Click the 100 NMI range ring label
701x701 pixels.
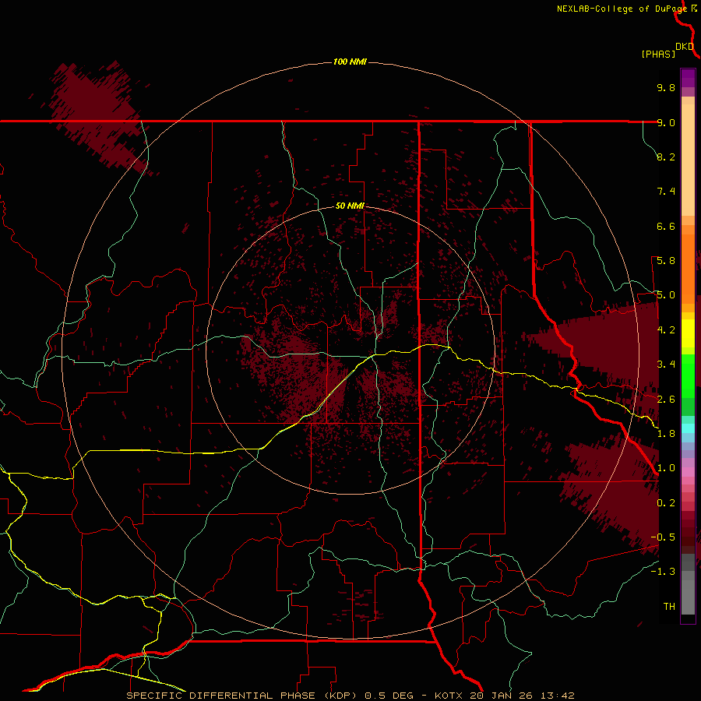(350, 62)
